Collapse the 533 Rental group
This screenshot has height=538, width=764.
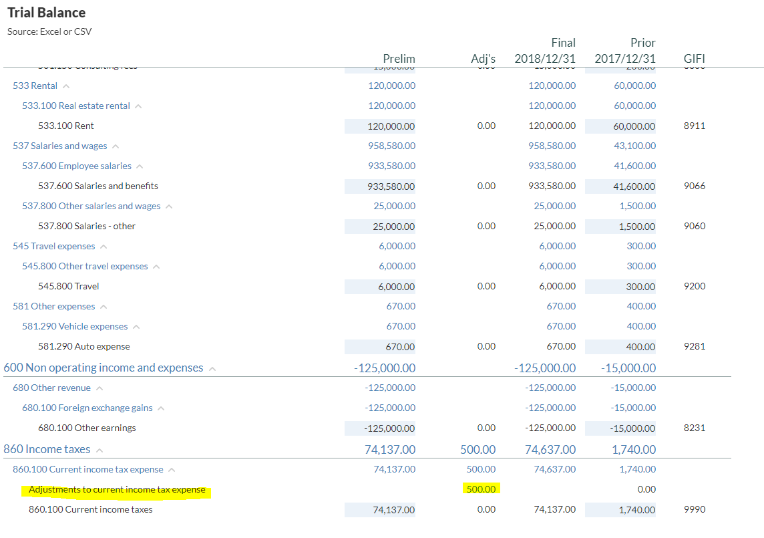[66, 86]
